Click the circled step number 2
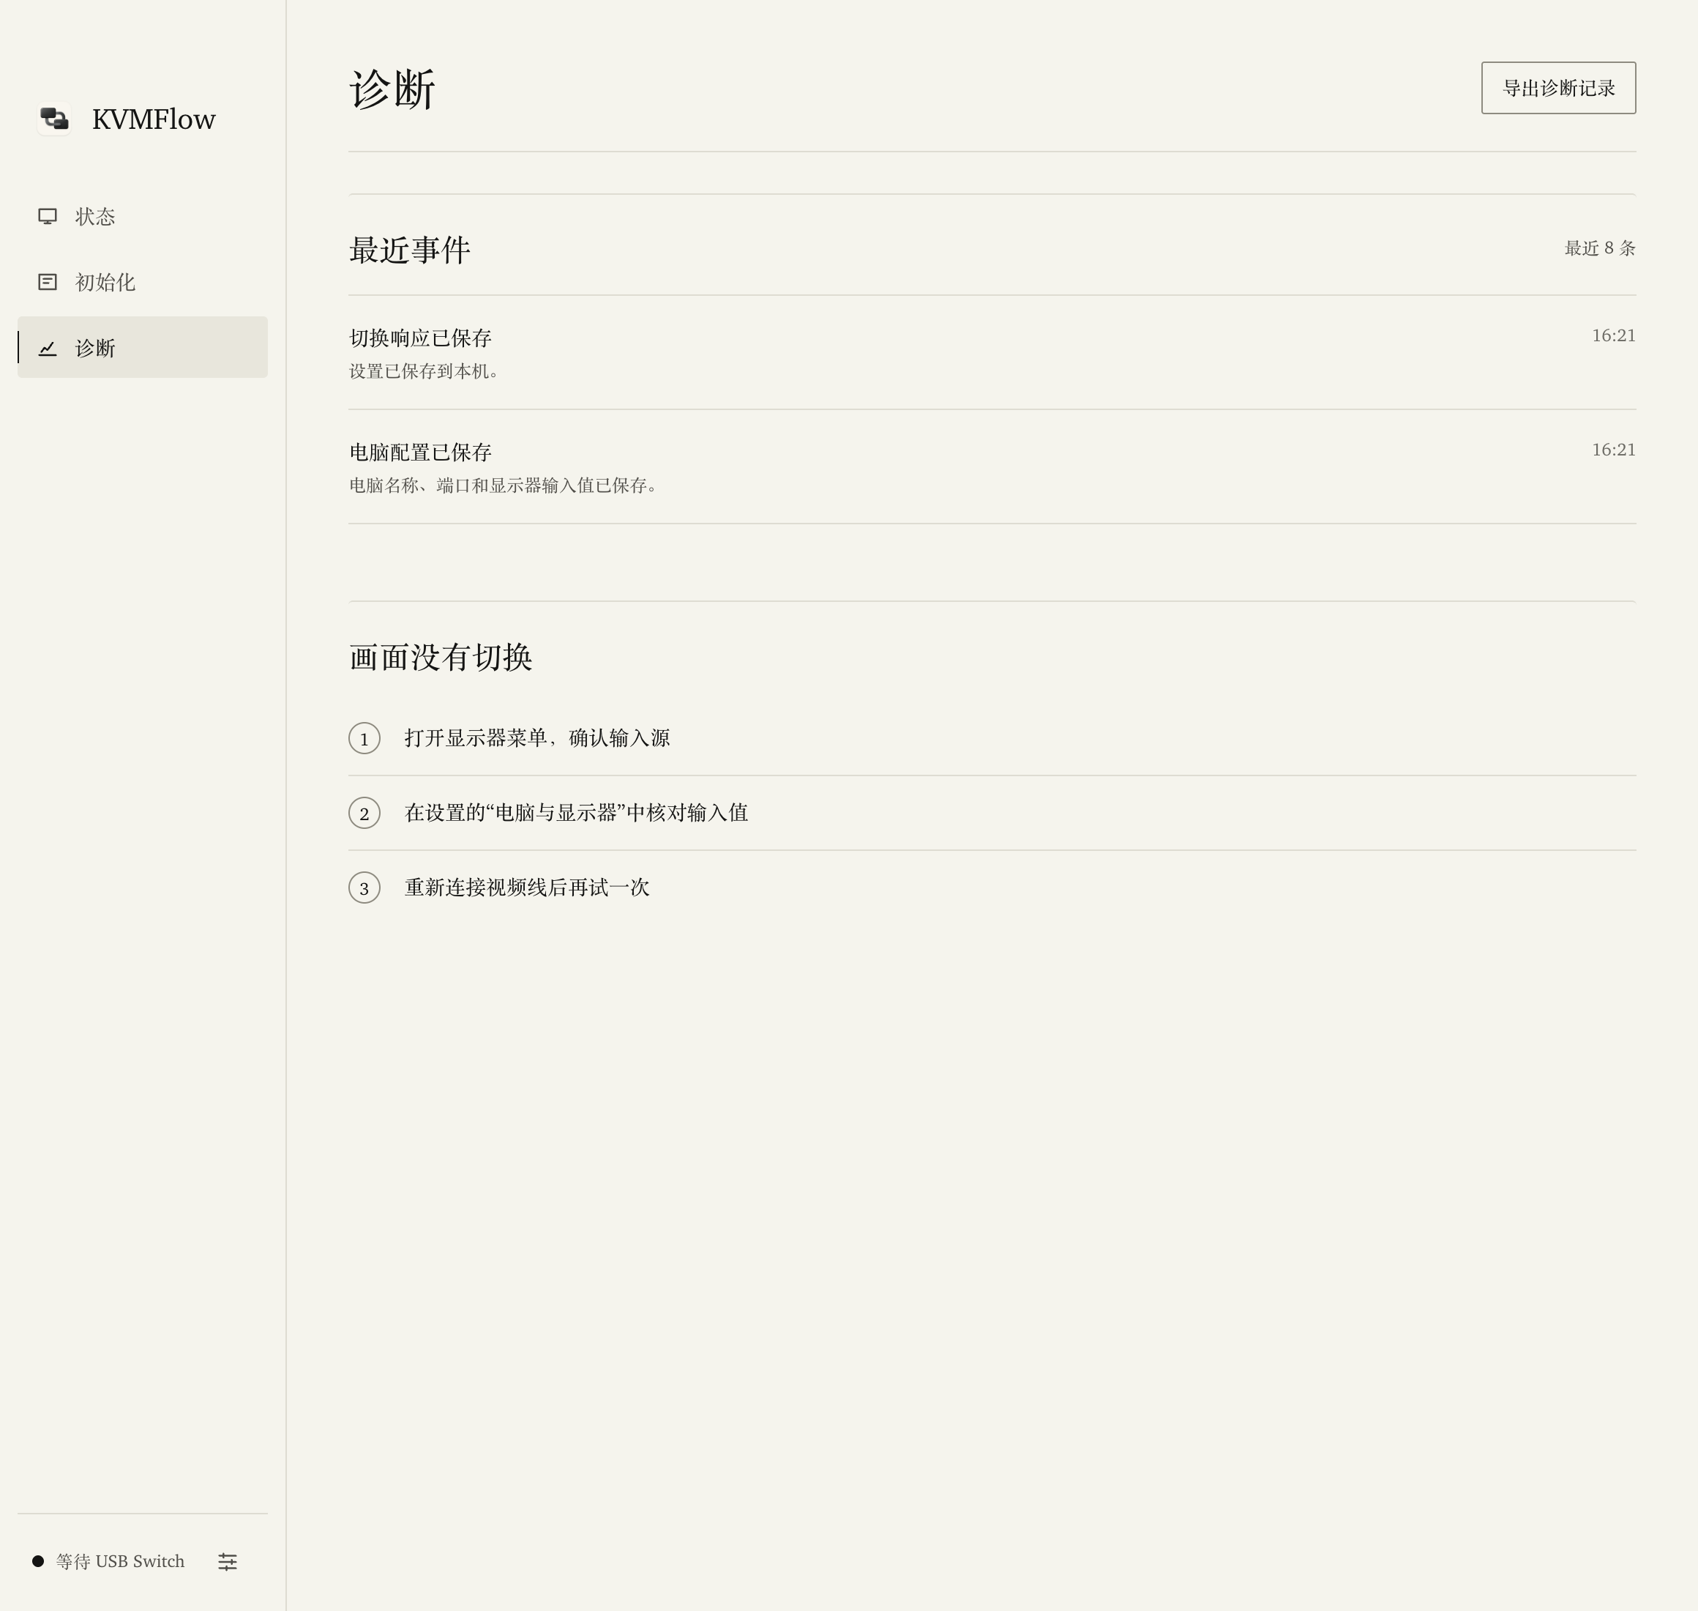This screenshot has width=1698, height=1611. tap(364, 814)
